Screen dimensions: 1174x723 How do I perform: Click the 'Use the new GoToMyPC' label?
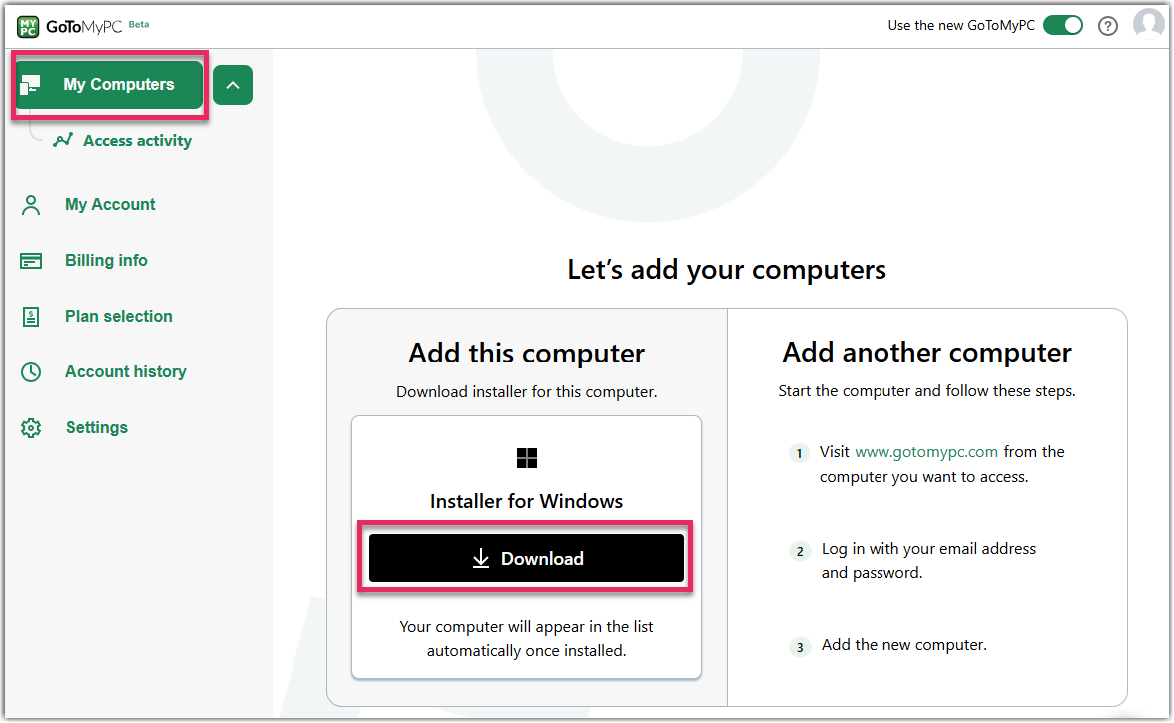[961, 26]
